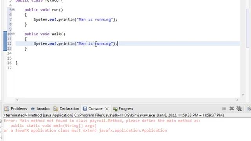Click the closing brace on line 13
Screen dimensions: 251x141
point(25,49)
